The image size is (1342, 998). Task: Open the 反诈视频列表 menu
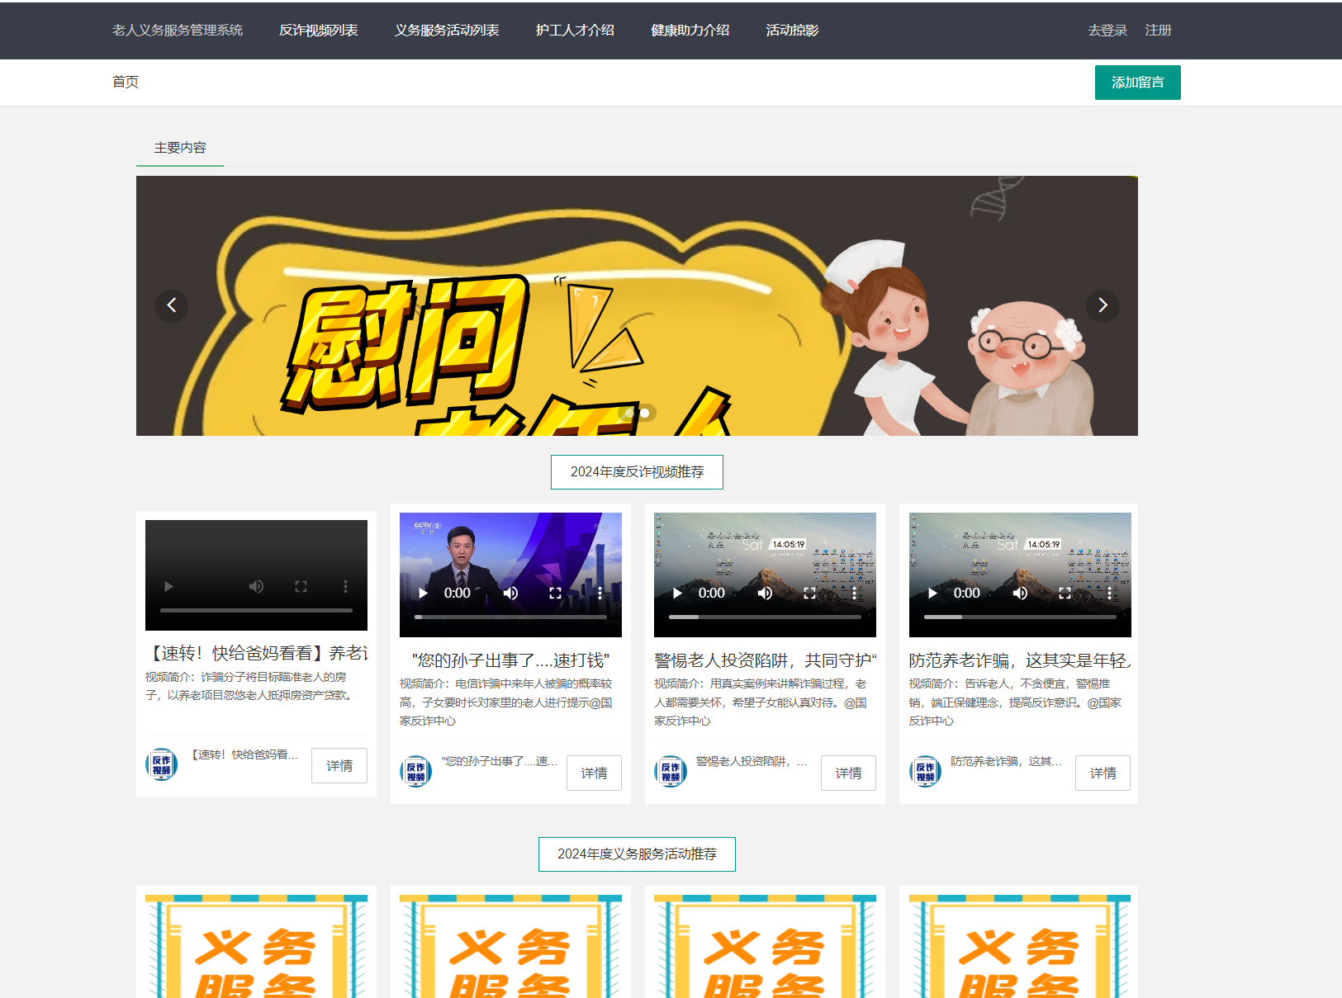(x=318, y=31)
